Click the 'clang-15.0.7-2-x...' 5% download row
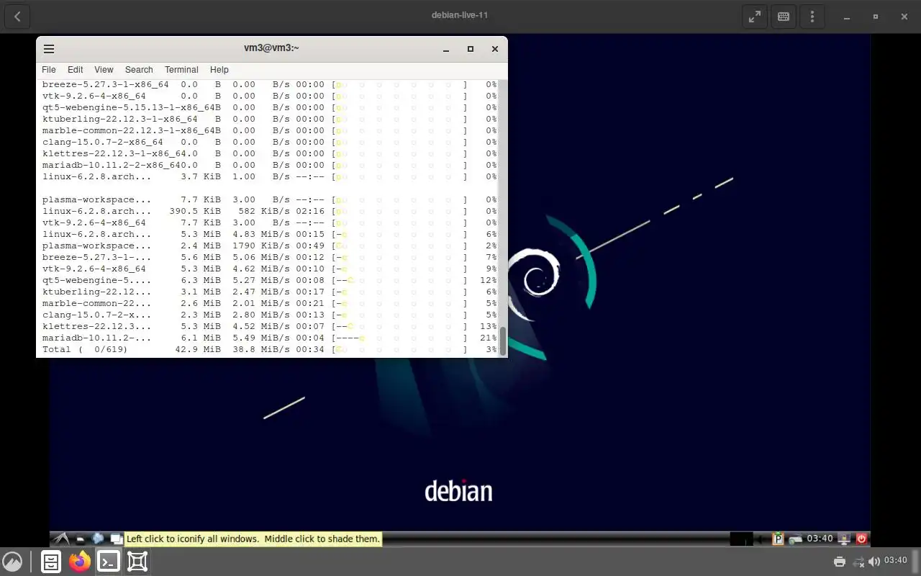Image resolution: width=921 pixels, height=576 pixels. point(270,315)
